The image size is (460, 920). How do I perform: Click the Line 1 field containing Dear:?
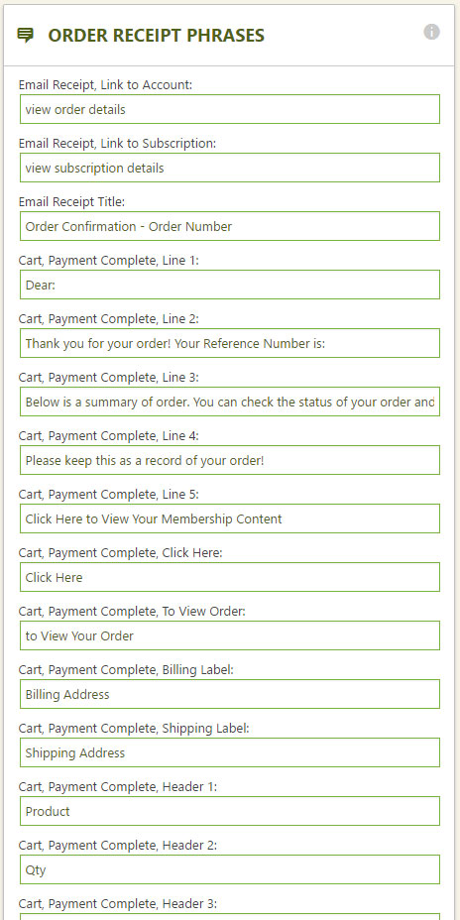point(230,285)
